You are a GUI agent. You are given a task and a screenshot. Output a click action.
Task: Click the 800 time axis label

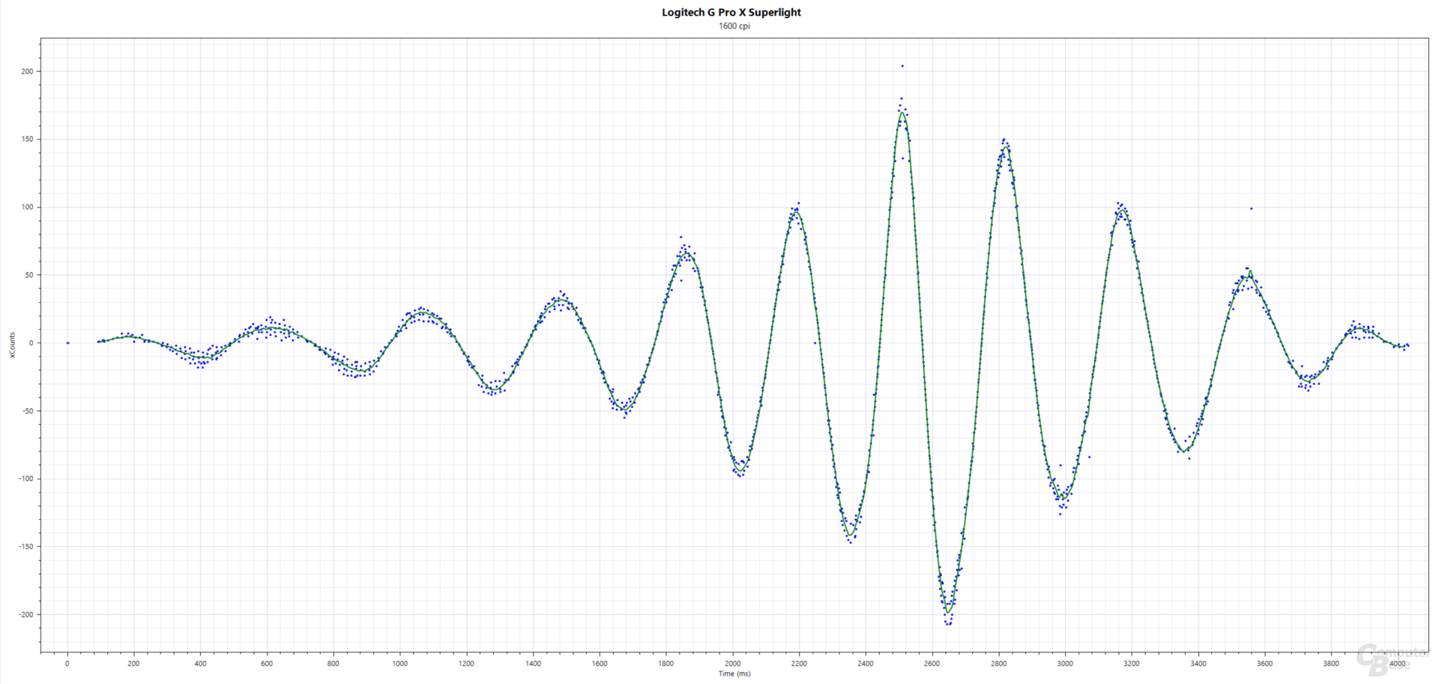point(334,663)
